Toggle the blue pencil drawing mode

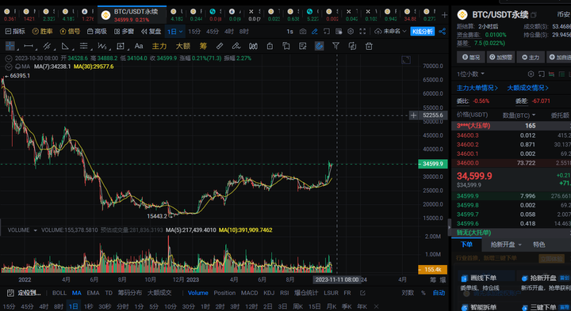coord(315,32)
